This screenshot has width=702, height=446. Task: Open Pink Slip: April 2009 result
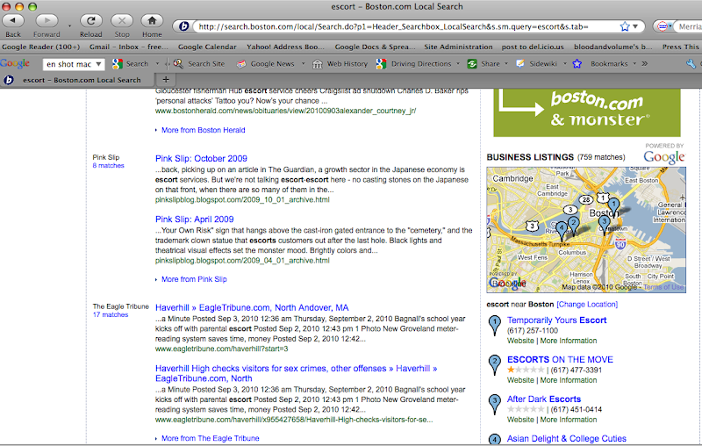[x=194, y=219]
